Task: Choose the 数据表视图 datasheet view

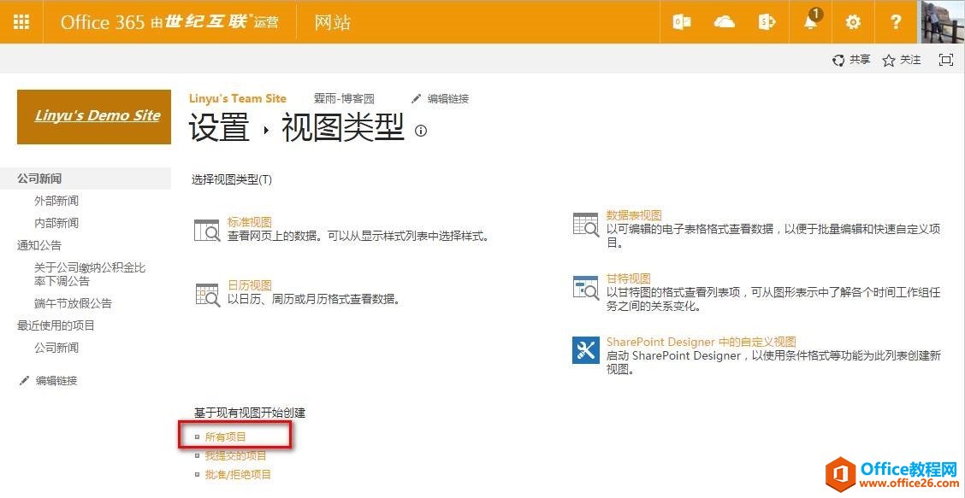Action: pyautogui.click(x=634, y=215)
